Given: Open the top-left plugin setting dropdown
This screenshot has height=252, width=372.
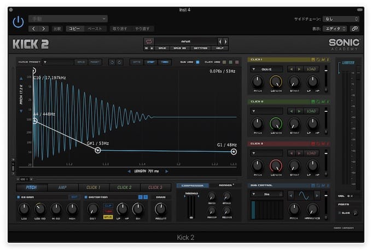Looking at the screenshot, I should (x=68, y=19).
